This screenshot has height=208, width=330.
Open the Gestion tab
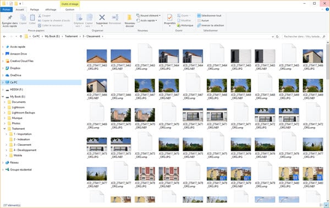tap(70, 9)
